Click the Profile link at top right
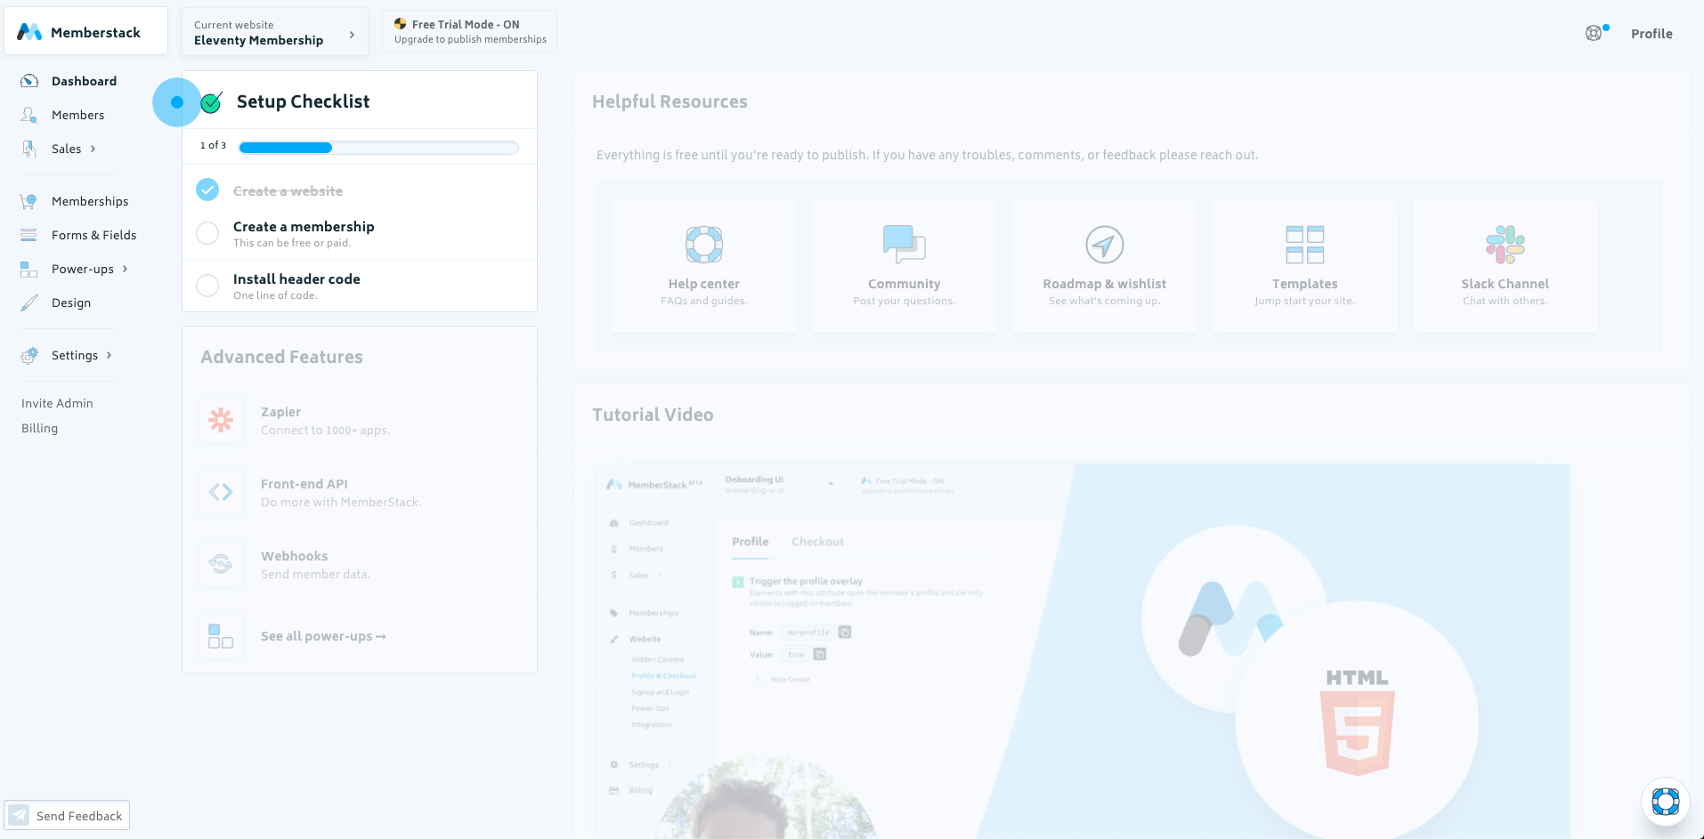 pos(1651,34)
